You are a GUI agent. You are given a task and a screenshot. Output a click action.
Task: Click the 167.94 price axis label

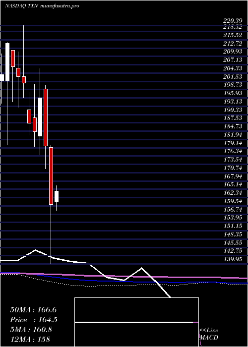(233, 176)
